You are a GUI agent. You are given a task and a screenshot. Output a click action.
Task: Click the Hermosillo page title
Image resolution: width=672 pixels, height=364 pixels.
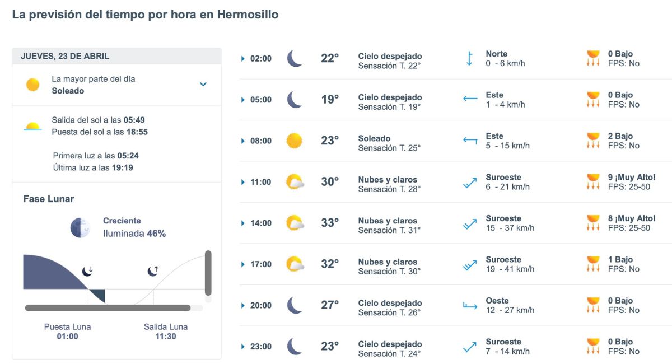(146, 15)
